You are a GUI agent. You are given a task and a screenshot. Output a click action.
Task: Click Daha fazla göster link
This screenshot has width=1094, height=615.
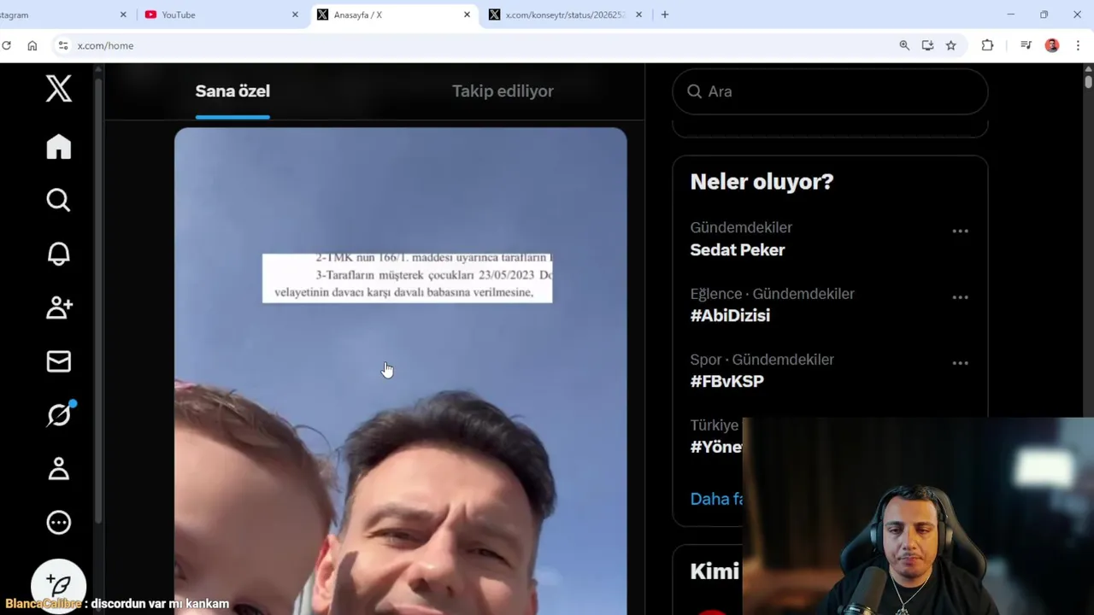click(x=716, y=499)
